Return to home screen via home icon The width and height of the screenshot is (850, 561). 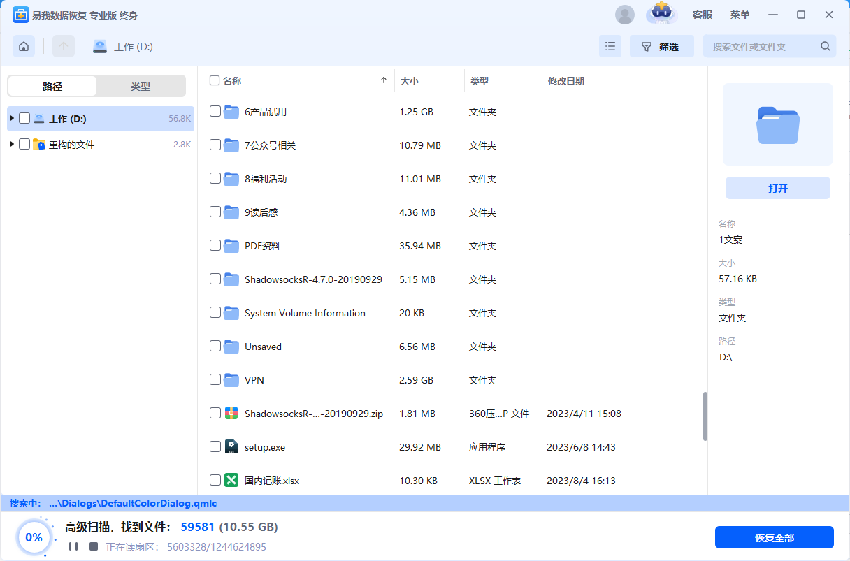23,45
